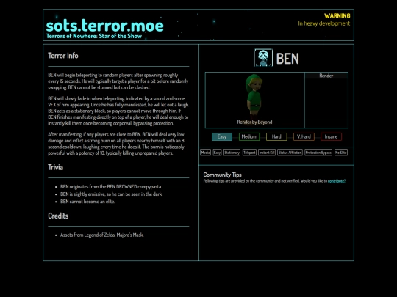The image size is (397, 297).
Task: Click 'Terrors of Nowhere: Star of the Show' subtitle
Action: (94, 36)
